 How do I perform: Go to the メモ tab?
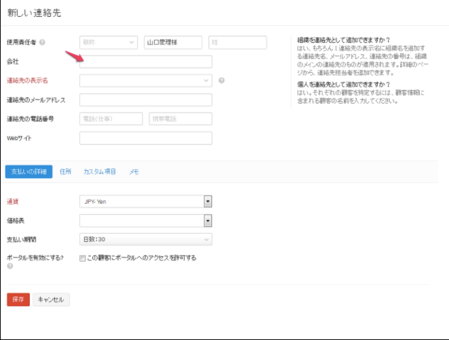[x=134, y=172]
